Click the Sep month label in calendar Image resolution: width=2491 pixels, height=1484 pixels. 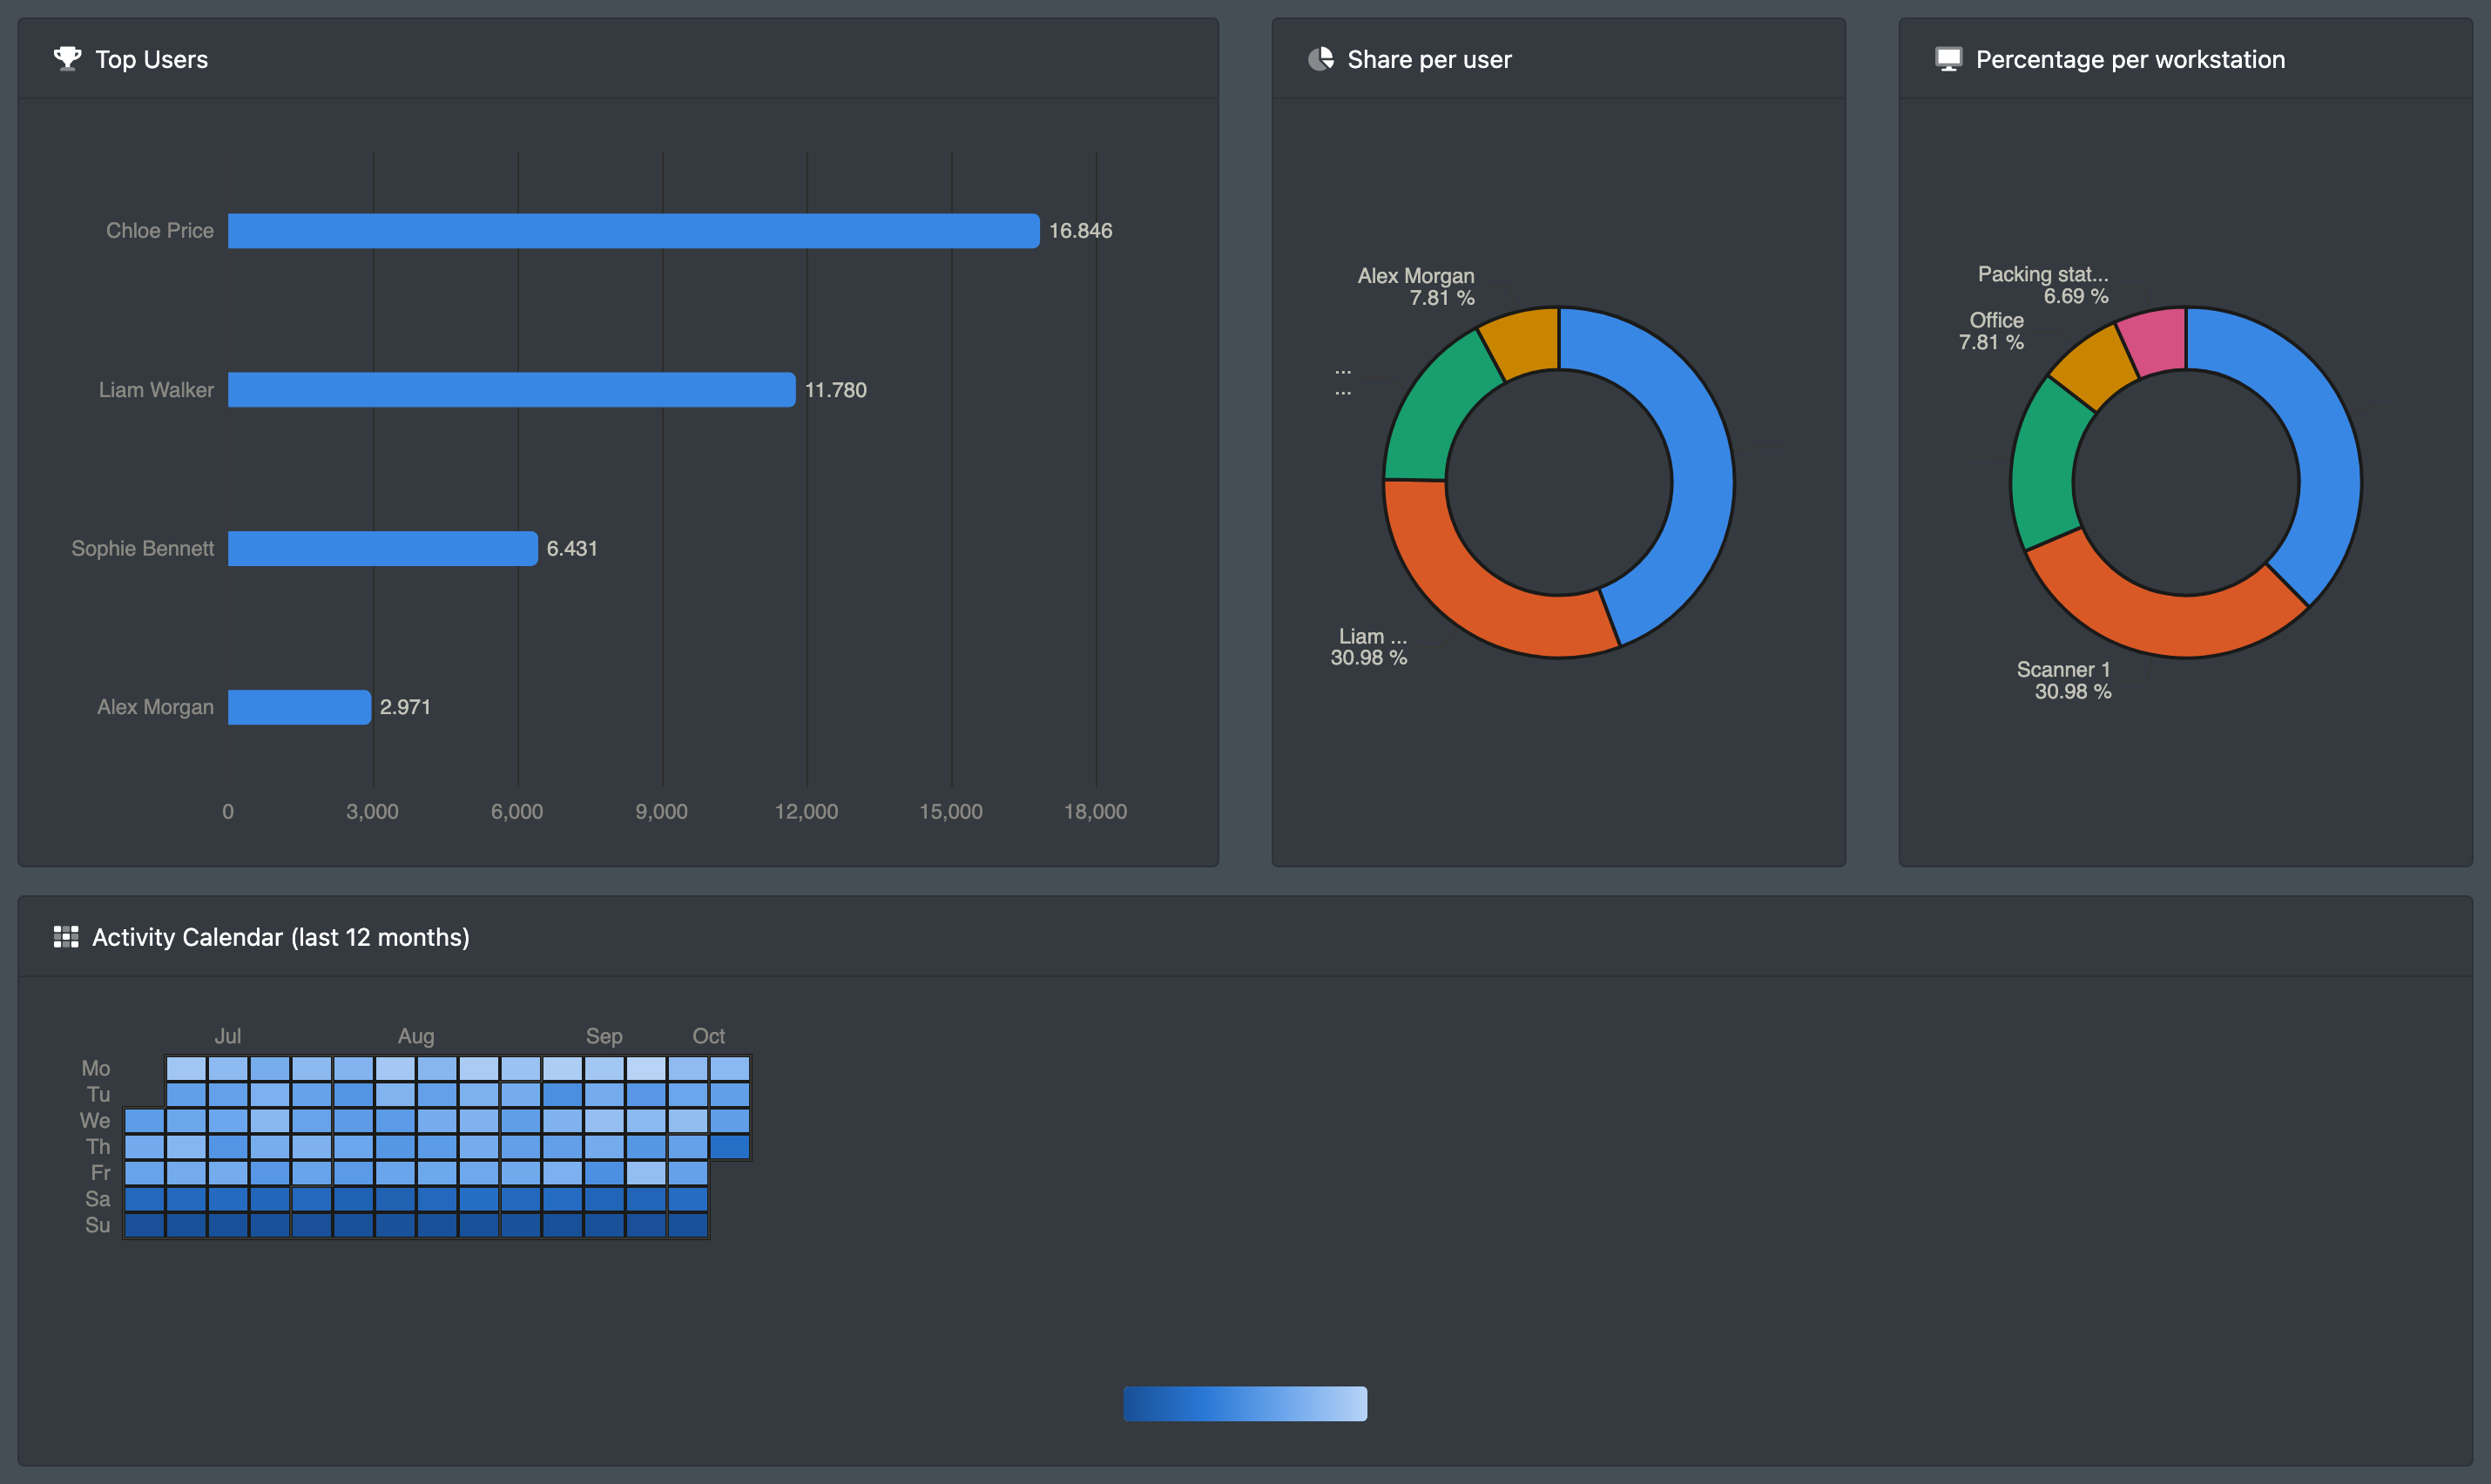pyautogui.click(x=604, y=1036)
